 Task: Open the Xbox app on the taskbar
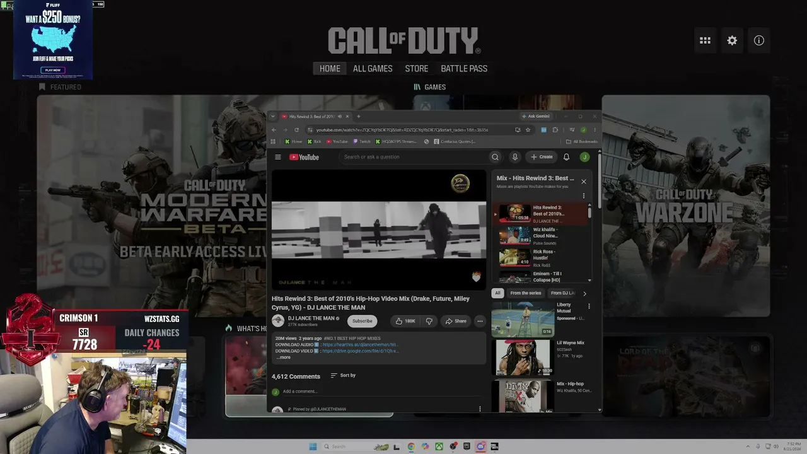439,446
